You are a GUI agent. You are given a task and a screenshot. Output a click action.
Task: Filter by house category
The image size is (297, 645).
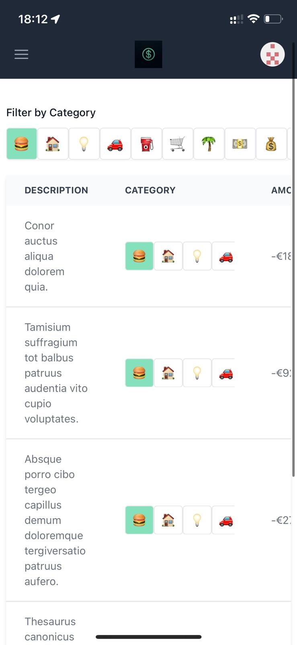(x=53, y=144)
